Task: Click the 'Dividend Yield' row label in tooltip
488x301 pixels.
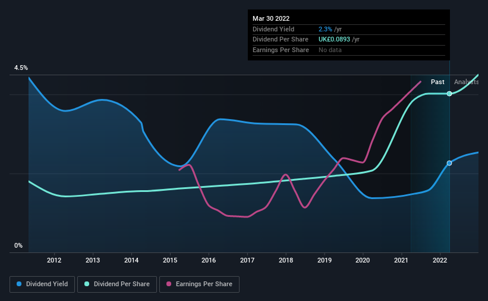Action: (x=273, y=29)
